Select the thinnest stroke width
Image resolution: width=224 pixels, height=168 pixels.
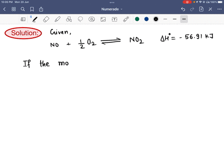click(165, 19)
